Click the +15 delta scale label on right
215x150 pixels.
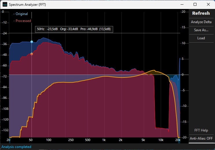(183, 27)
